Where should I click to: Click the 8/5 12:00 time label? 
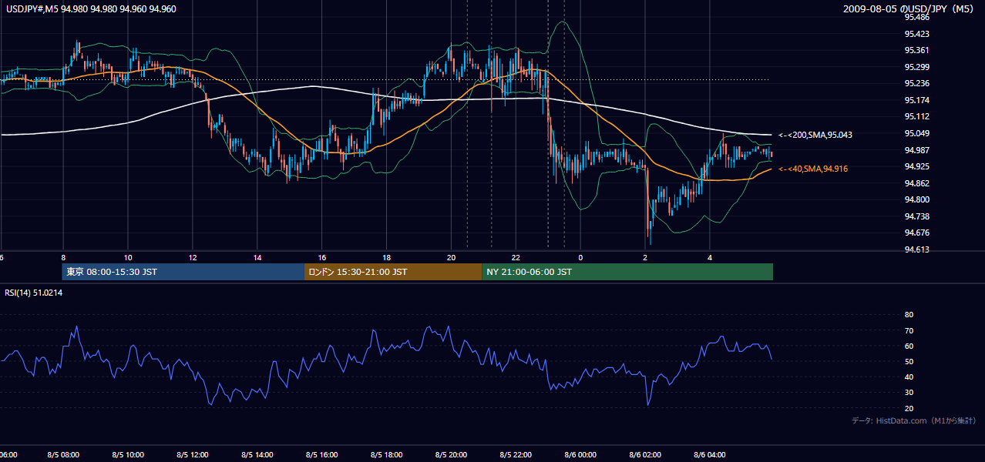193,455
